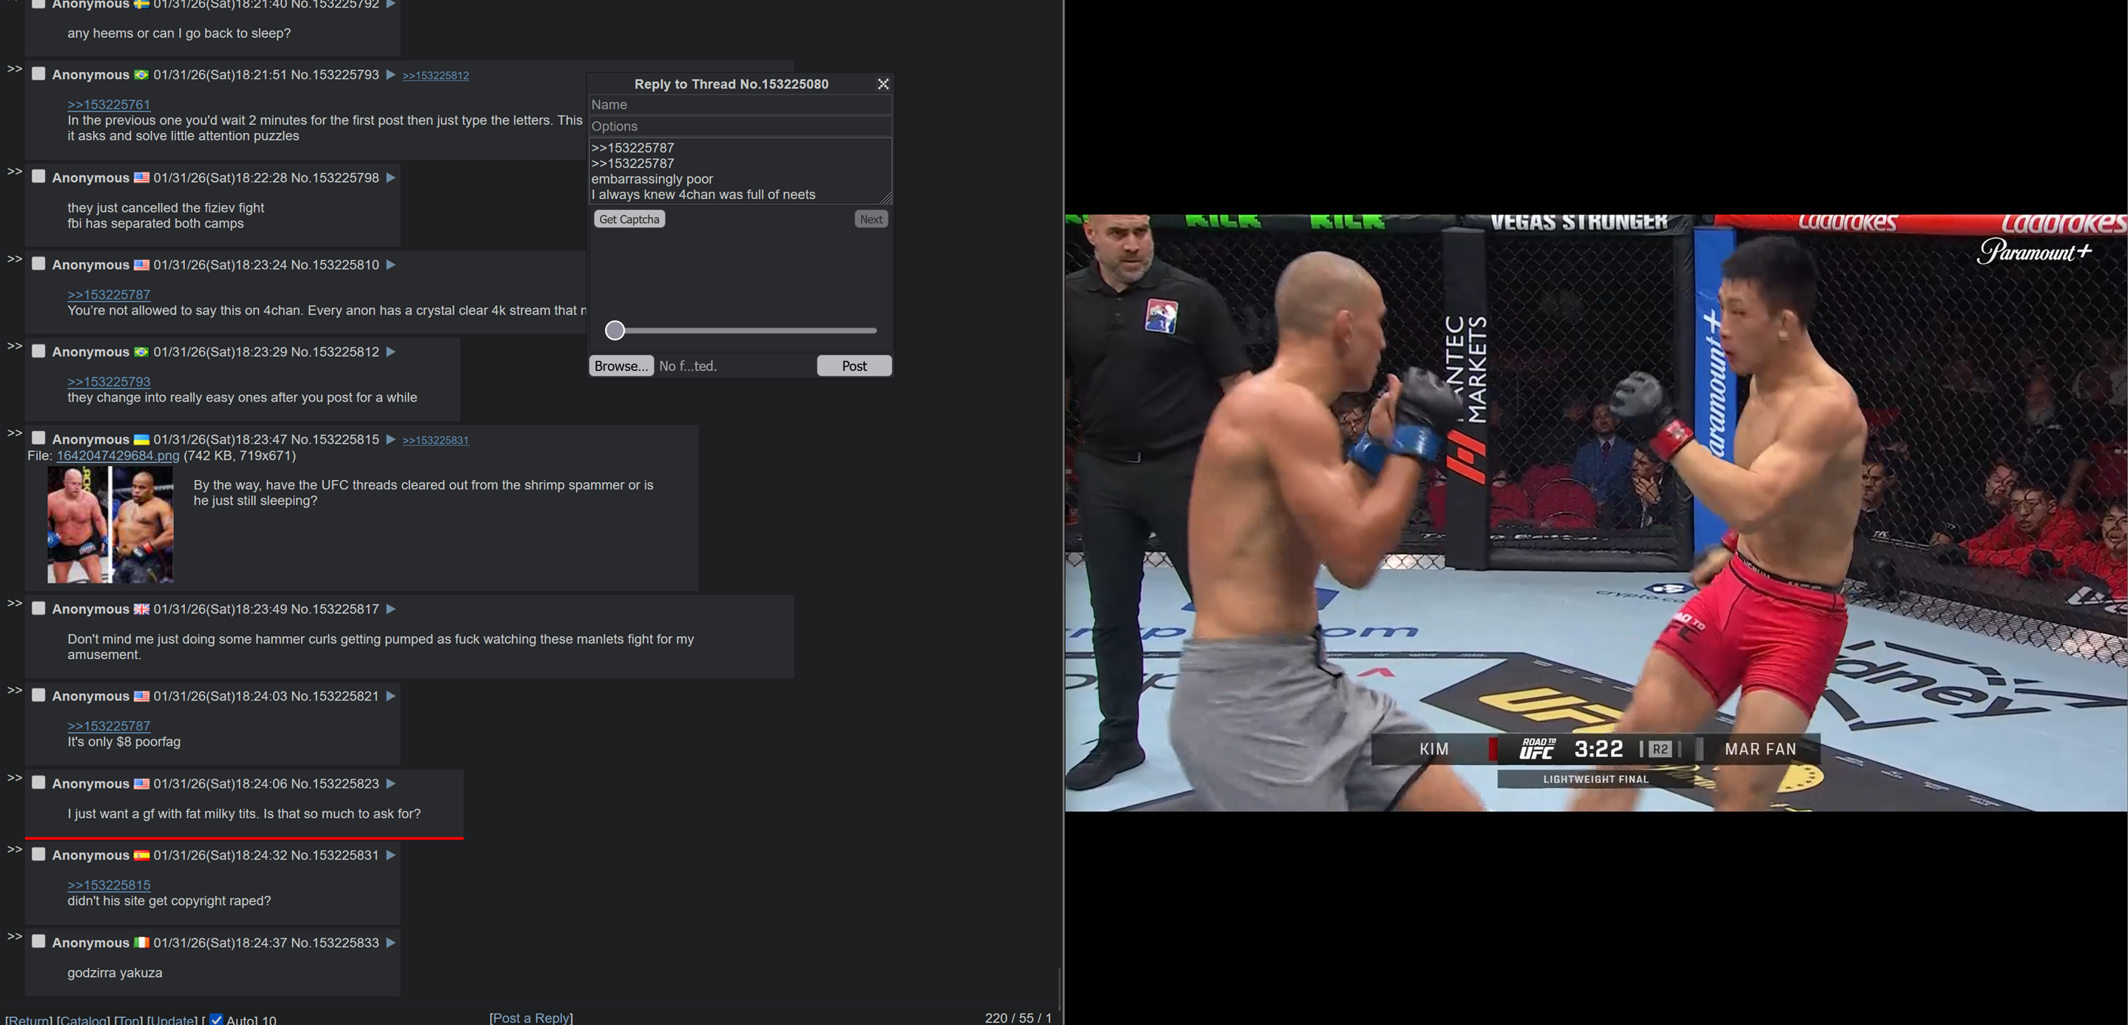The height and width of the screenshot is (1025, 2128).
Task: Open post menu arrow for No.153225833
Action: point(391,942)
